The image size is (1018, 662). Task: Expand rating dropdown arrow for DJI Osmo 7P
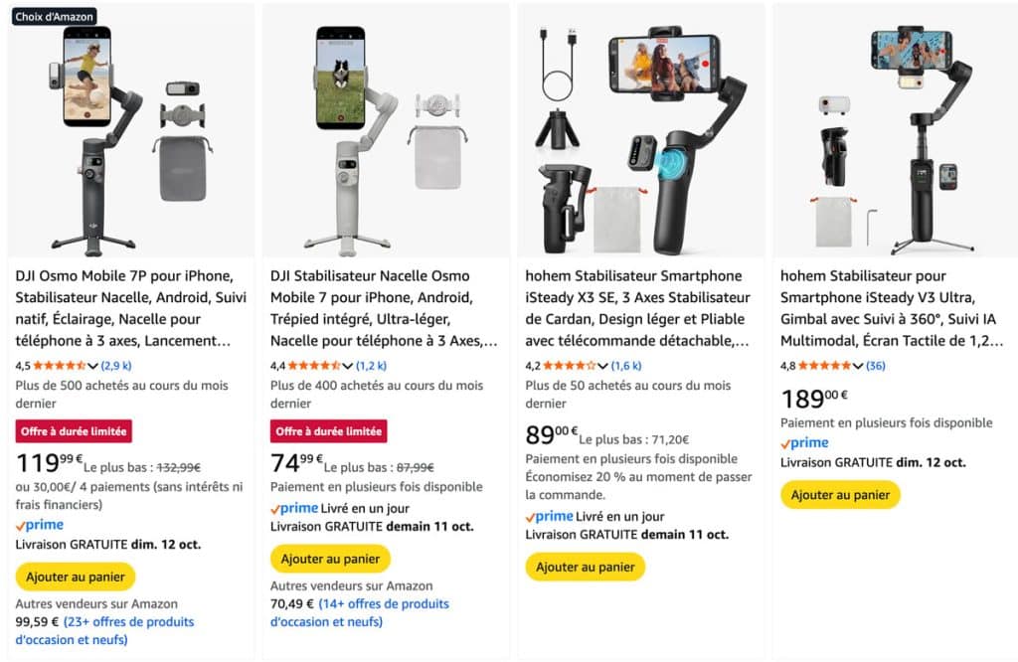(93, 366)
